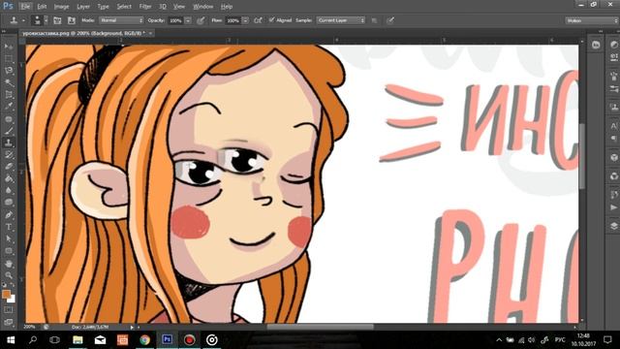Select the Eyedropper tool
The image size is (620, 349).
[9, 107]
